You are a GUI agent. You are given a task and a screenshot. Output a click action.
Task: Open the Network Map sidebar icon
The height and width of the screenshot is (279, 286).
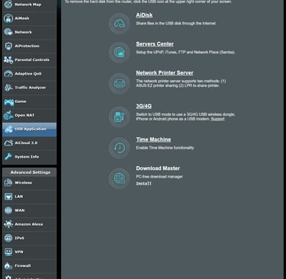[8, 5]
